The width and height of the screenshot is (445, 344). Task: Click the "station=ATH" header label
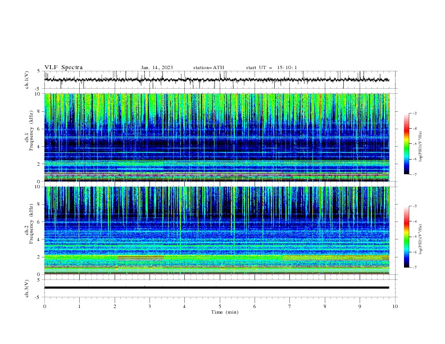208,67
